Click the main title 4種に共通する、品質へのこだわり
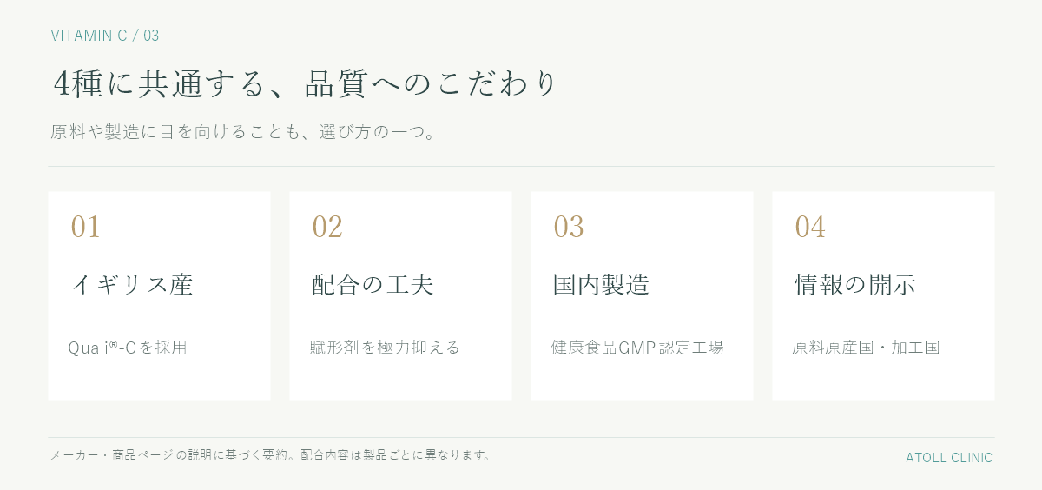Viewport: 1042px width, 490px height. pyautogui.click(x=304, y=83)
